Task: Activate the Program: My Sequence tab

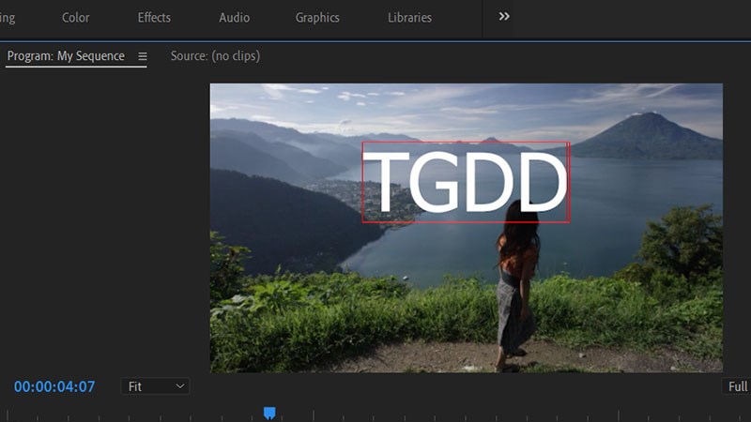Action: coord(66,56)
